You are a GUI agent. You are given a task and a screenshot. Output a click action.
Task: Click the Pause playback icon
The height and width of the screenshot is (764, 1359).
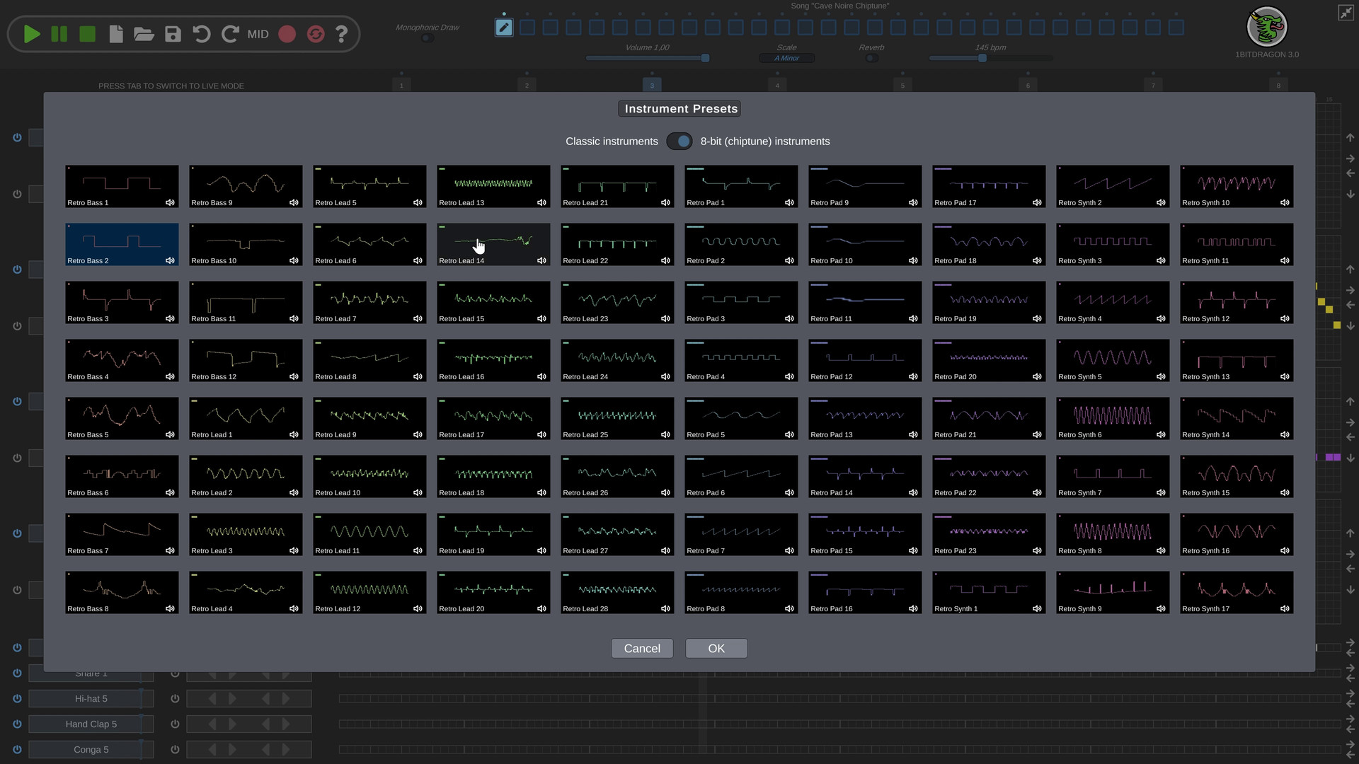(x=59, y=34)
